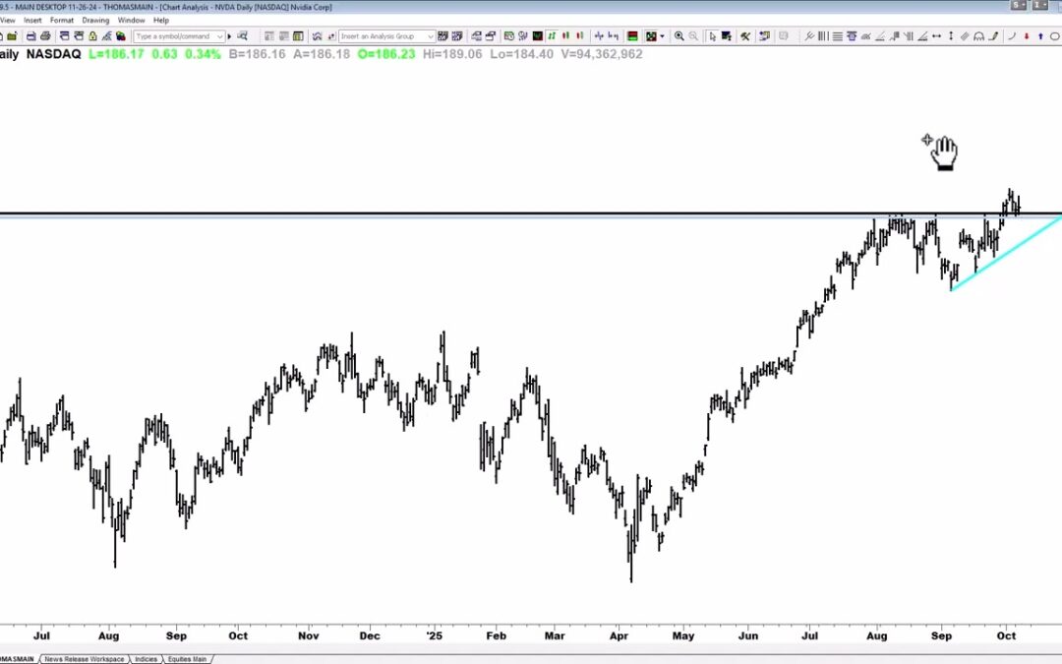Switch to Equities Main workspace tab
The height and width of the screenshot is (664, 1062).
186,659
